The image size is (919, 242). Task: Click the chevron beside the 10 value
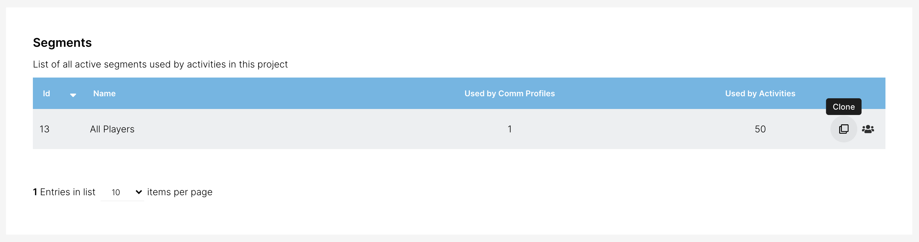(139, 192)
